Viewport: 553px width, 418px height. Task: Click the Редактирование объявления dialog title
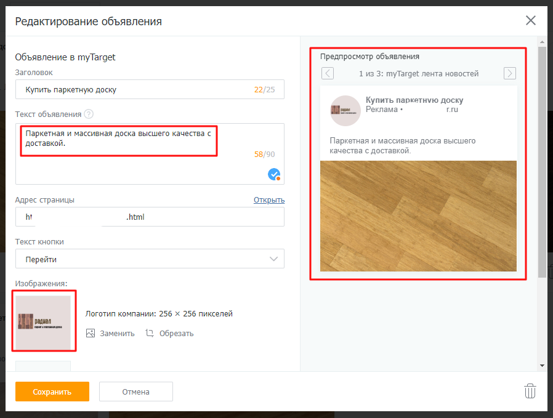click(89, 22)
